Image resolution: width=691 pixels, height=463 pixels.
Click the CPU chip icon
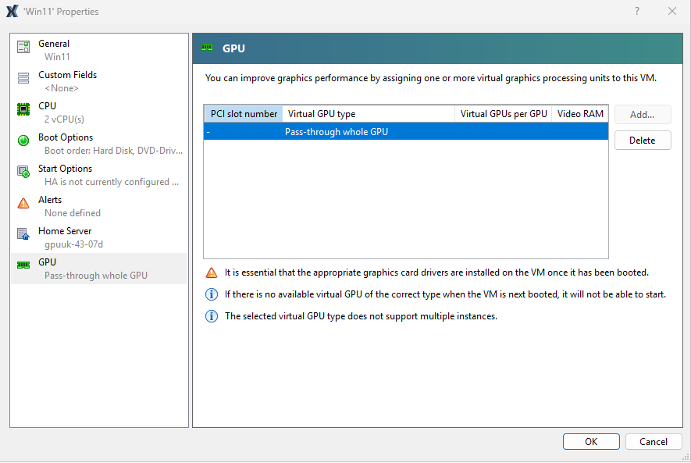(x=23, y=109)
